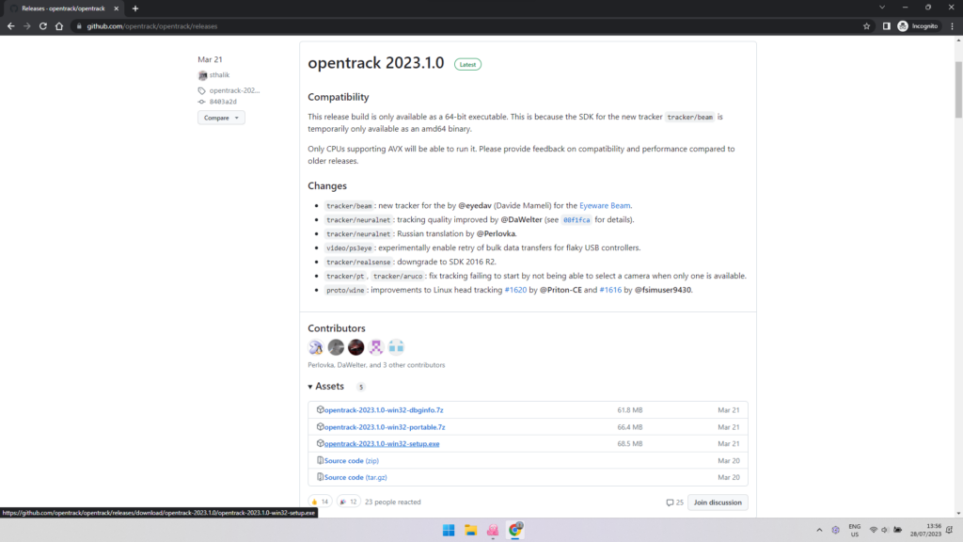Open Windows Start menu
This screenshot has height=542, width=963.
[x=449, y=531]
